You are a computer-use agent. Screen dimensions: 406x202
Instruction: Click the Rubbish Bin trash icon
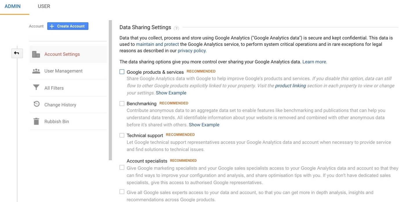36,121
